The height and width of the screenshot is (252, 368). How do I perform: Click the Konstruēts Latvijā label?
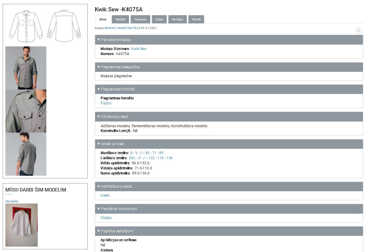116,131
